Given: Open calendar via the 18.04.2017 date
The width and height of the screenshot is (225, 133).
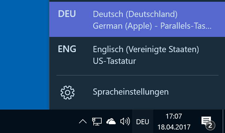Looking at the screenshot, I should pyautogui.click(x=174, y=127).
